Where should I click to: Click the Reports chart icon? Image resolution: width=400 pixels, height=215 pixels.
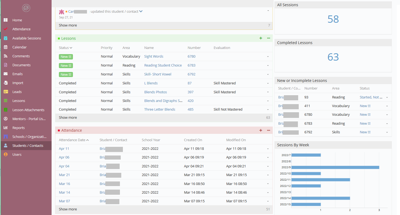pyautogui.click(x=6, y=128)
